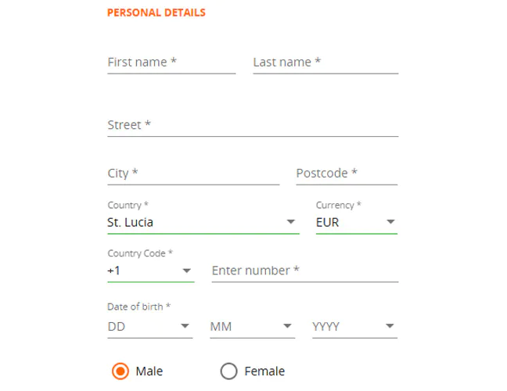Click the arrow beside the DD selector

coord(185,327)
